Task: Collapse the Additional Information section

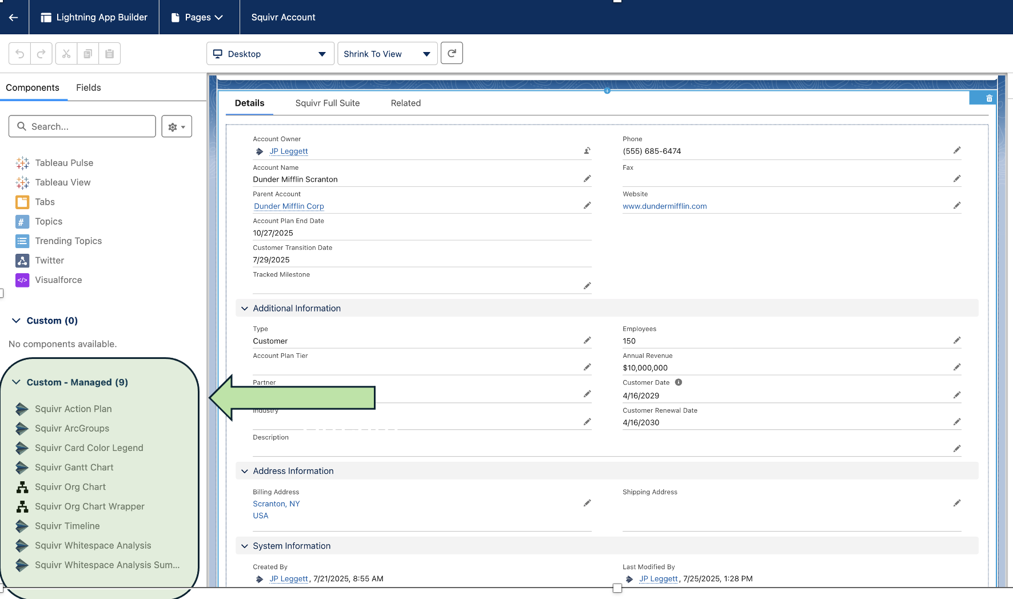Action: point(245,309)
